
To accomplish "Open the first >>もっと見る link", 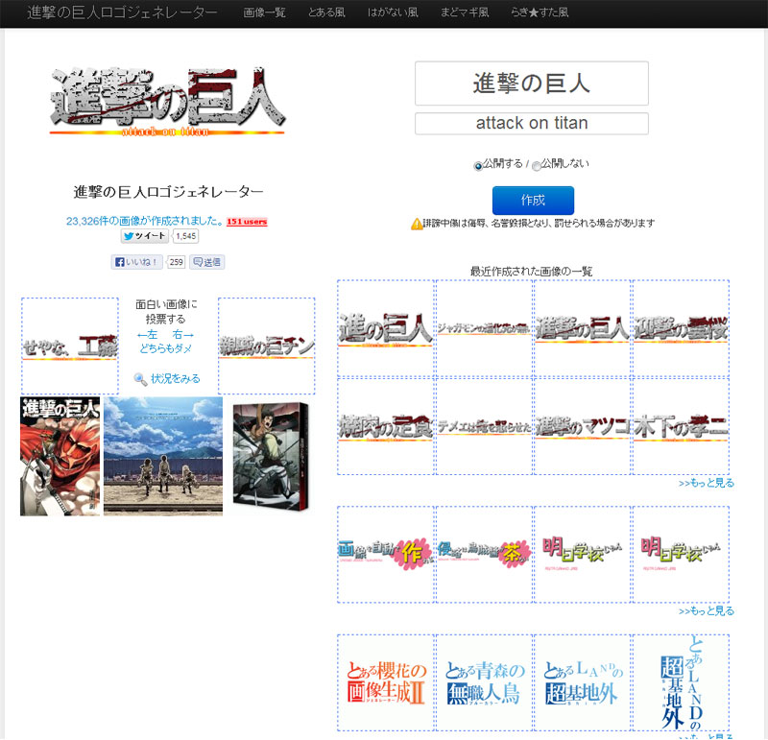I will pos(705,481).
